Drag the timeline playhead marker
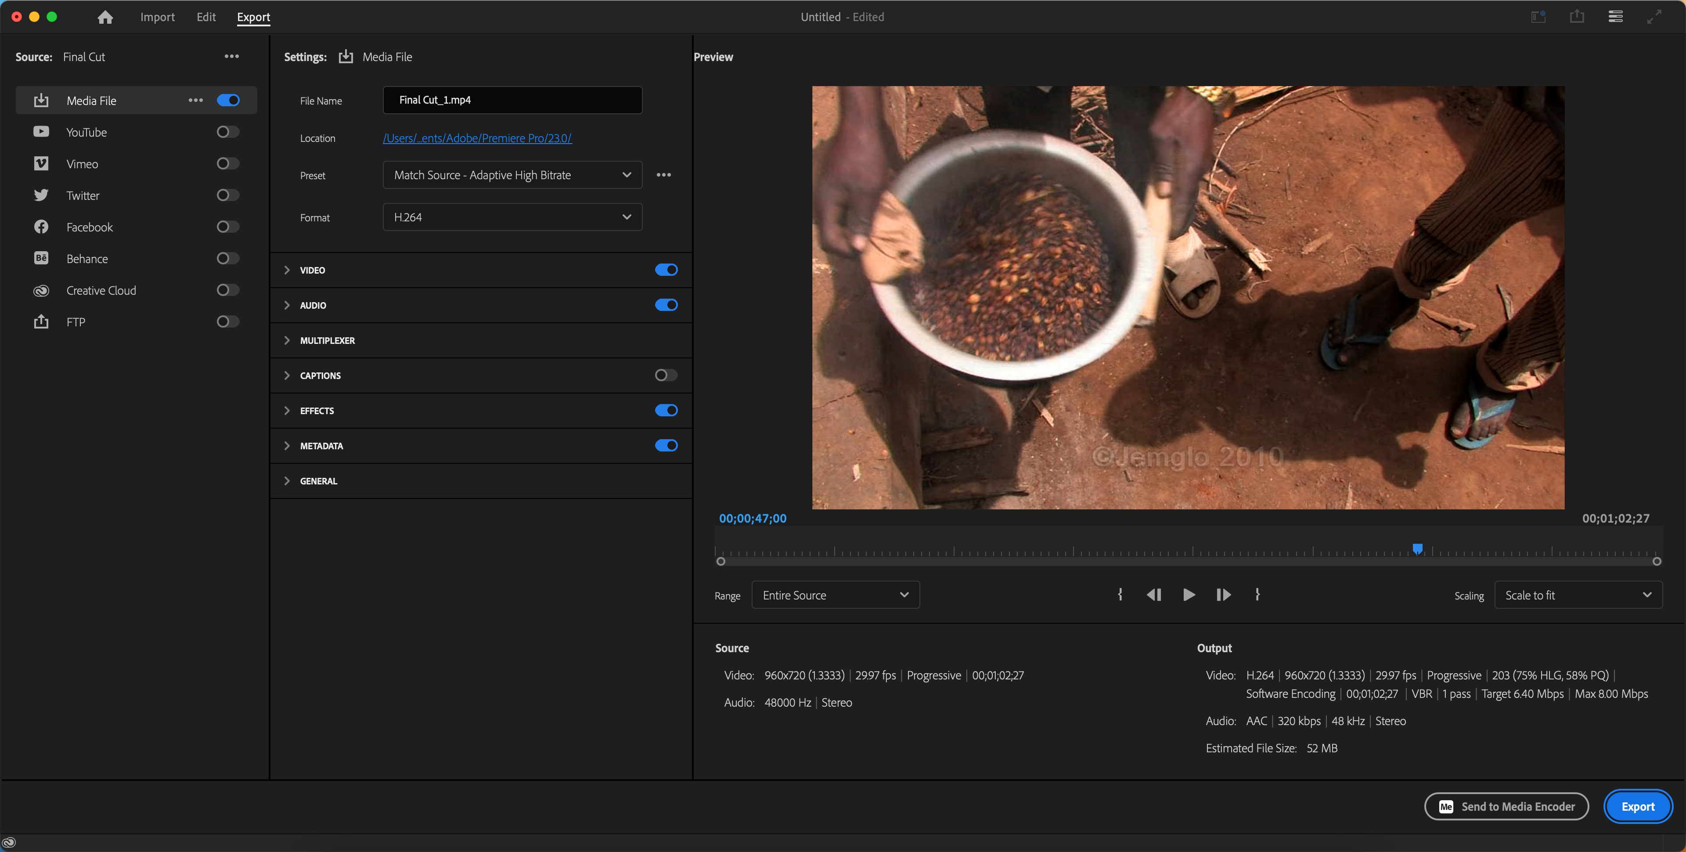 [x=1418, y=549]
